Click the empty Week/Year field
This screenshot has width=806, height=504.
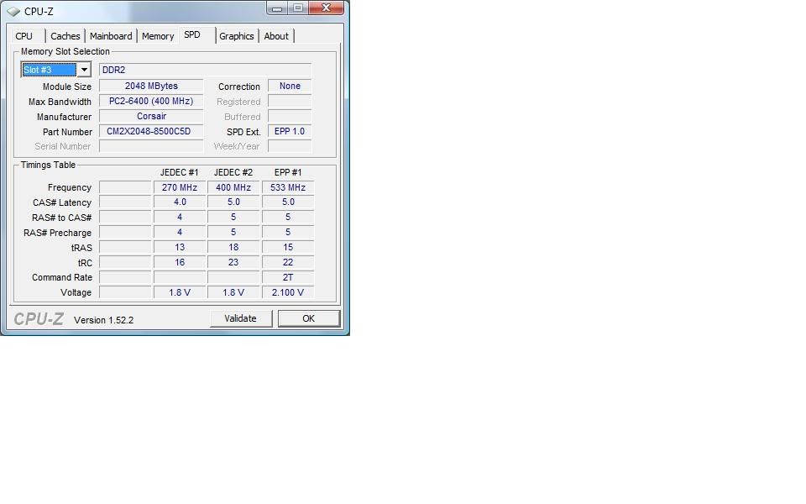290,146
